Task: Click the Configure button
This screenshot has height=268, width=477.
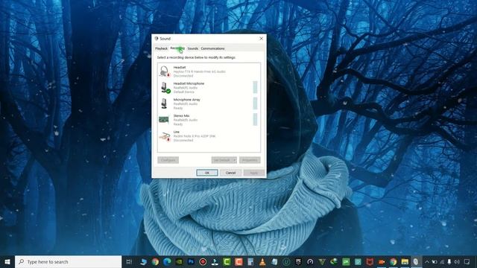Action: 168,160
